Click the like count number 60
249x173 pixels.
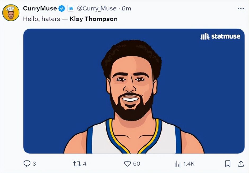click(x=136, y=164)
